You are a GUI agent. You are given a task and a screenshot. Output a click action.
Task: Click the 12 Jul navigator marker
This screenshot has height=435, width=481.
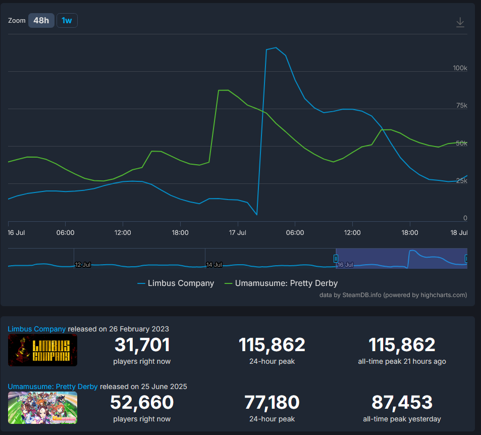pyautogui.click(x=83, y=265)
